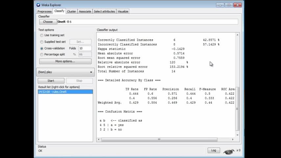Viewport: 281px width, 158px height.
Task: Click the horizontal scrollbar right arrow
Action: [x=233, y=139]
